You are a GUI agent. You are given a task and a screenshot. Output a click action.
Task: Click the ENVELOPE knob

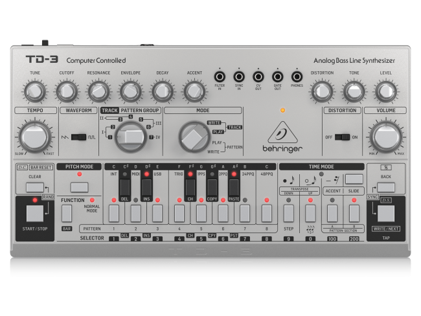tap(130, 91)
